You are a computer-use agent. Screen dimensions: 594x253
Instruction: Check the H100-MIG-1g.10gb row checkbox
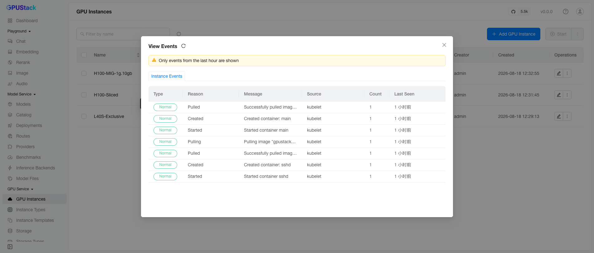point(84,73)
